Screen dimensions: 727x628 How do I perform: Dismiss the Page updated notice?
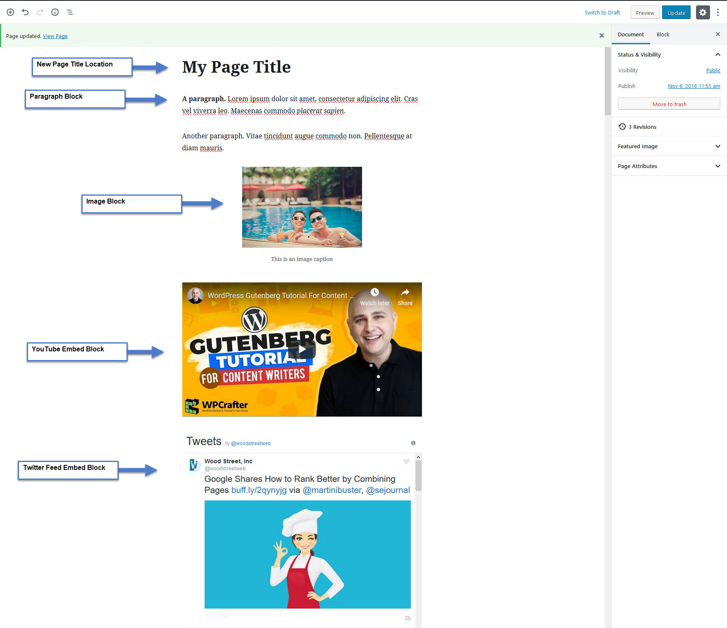click(x=602, y=36)
